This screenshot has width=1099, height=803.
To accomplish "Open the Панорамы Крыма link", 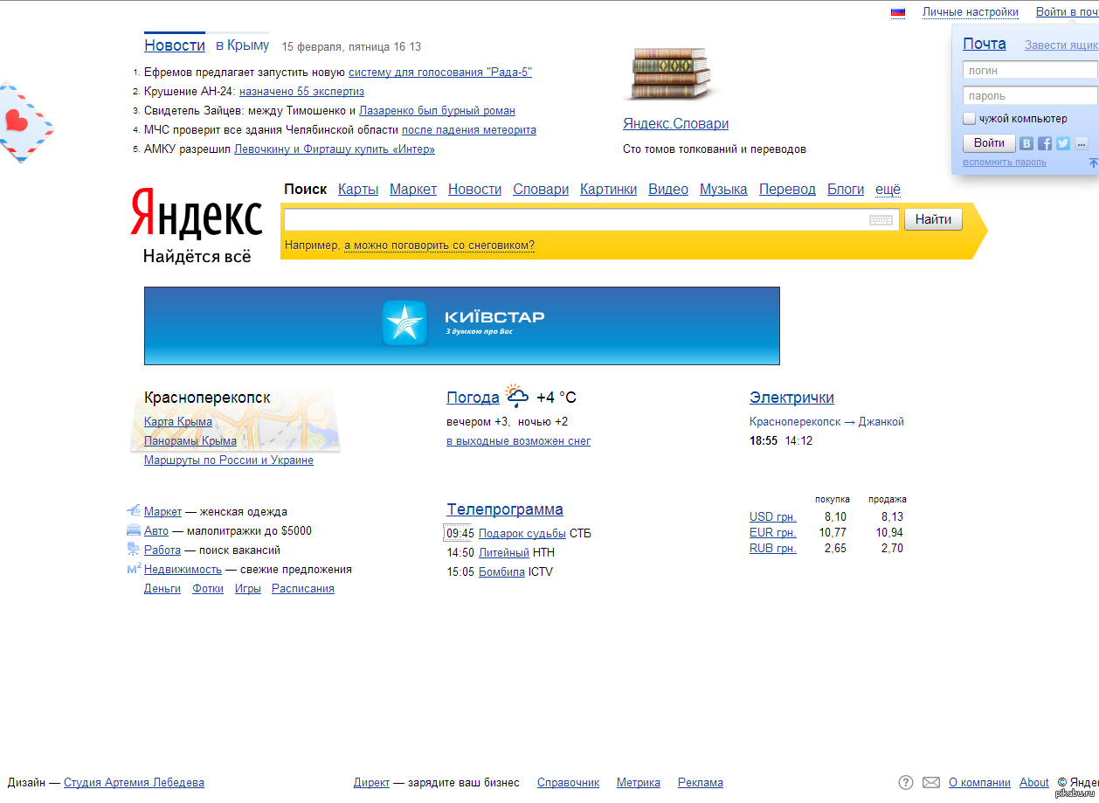I will [x=190, y=441].
